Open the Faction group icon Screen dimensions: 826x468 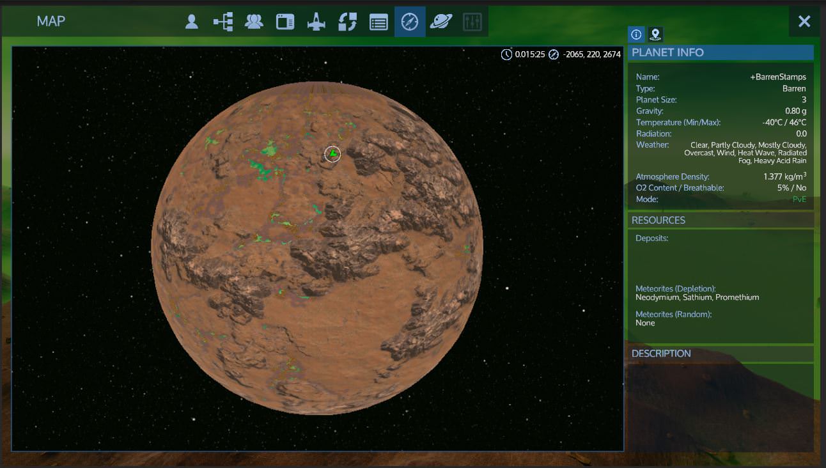tap(254, 22)
